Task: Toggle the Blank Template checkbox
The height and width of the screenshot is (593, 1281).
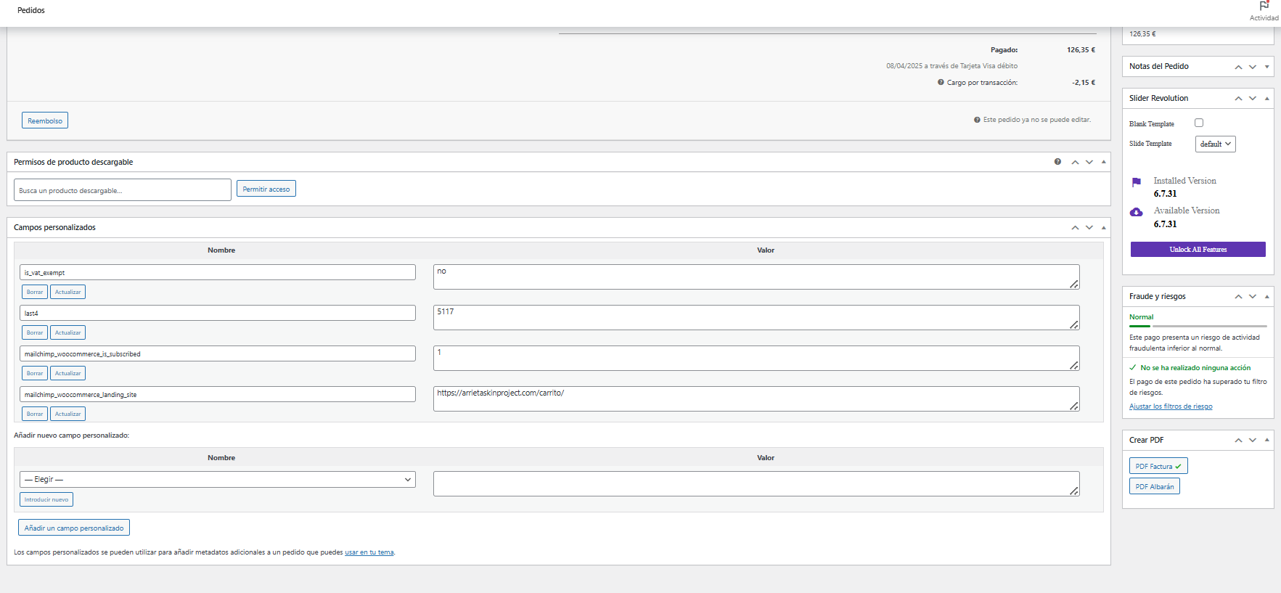Action: point(1199,123)
